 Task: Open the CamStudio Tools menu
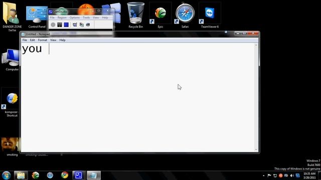pyautogui.click(x=86, y=18)
